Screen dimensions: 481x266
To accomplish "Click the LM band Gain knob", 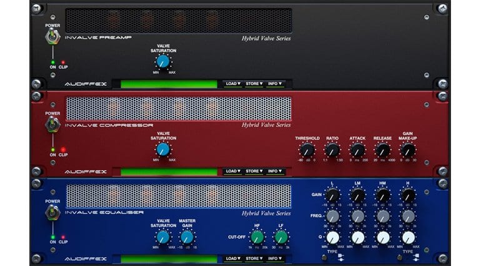I will (x=357, y=195).
